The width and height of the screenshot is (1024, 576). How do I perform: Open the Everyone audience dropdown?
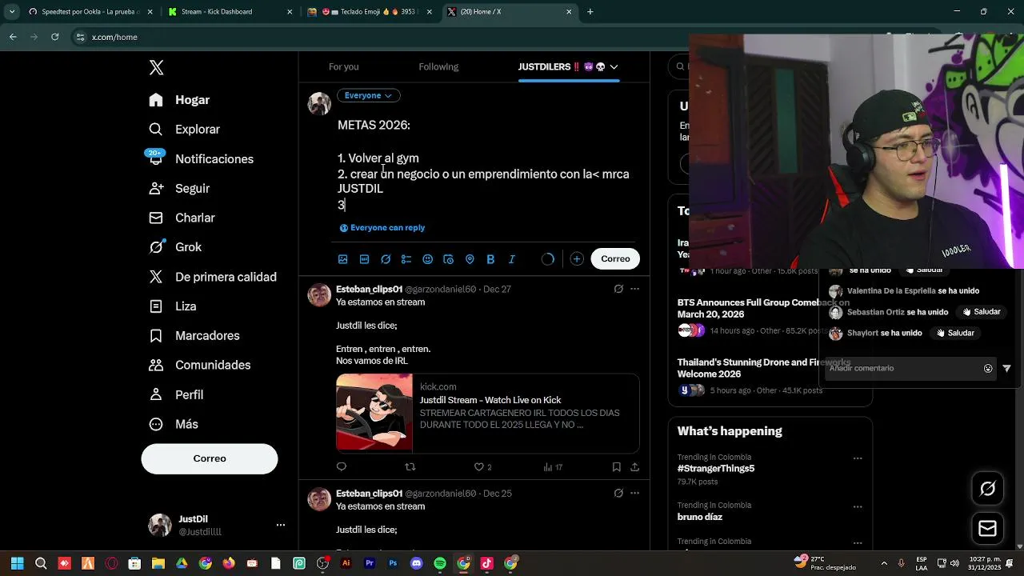click(368, 95)
